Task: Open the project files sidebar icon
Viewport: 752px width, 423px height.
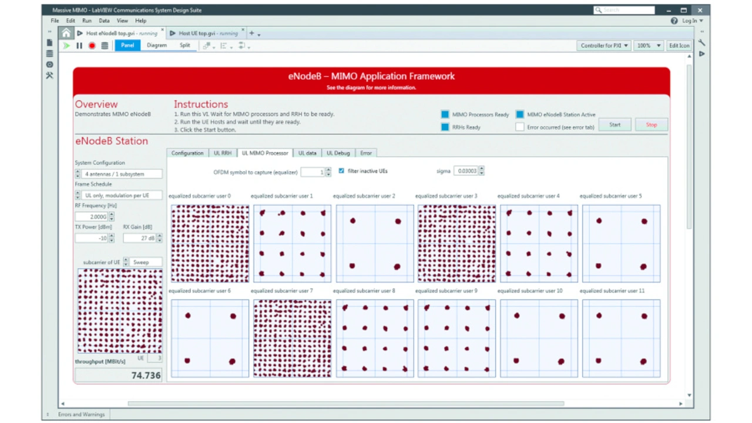Action: tap(49, 43)
